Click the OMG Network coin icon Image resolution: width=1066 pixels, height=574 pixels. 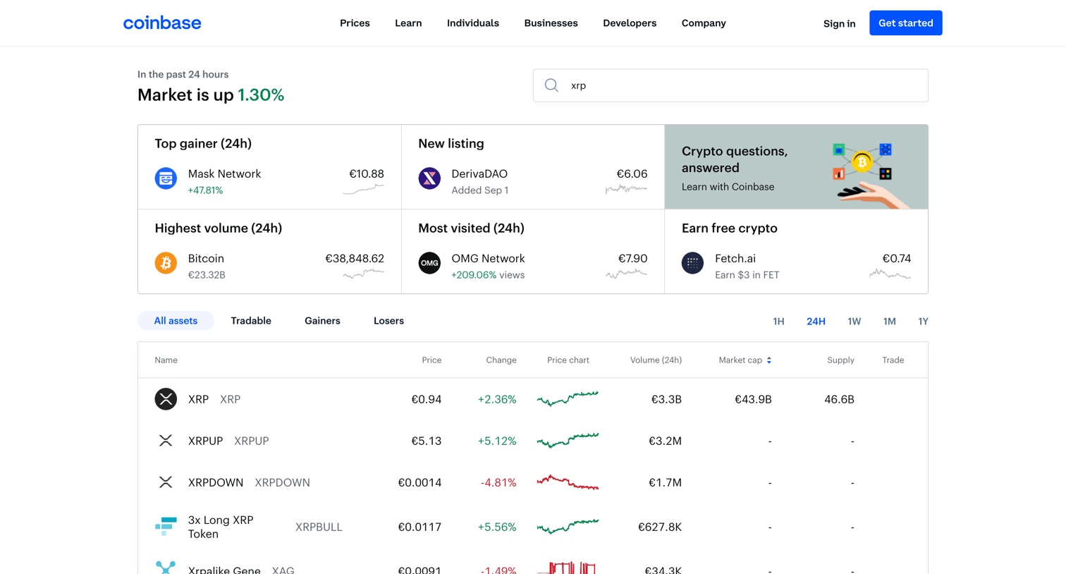tap(429, 263)
